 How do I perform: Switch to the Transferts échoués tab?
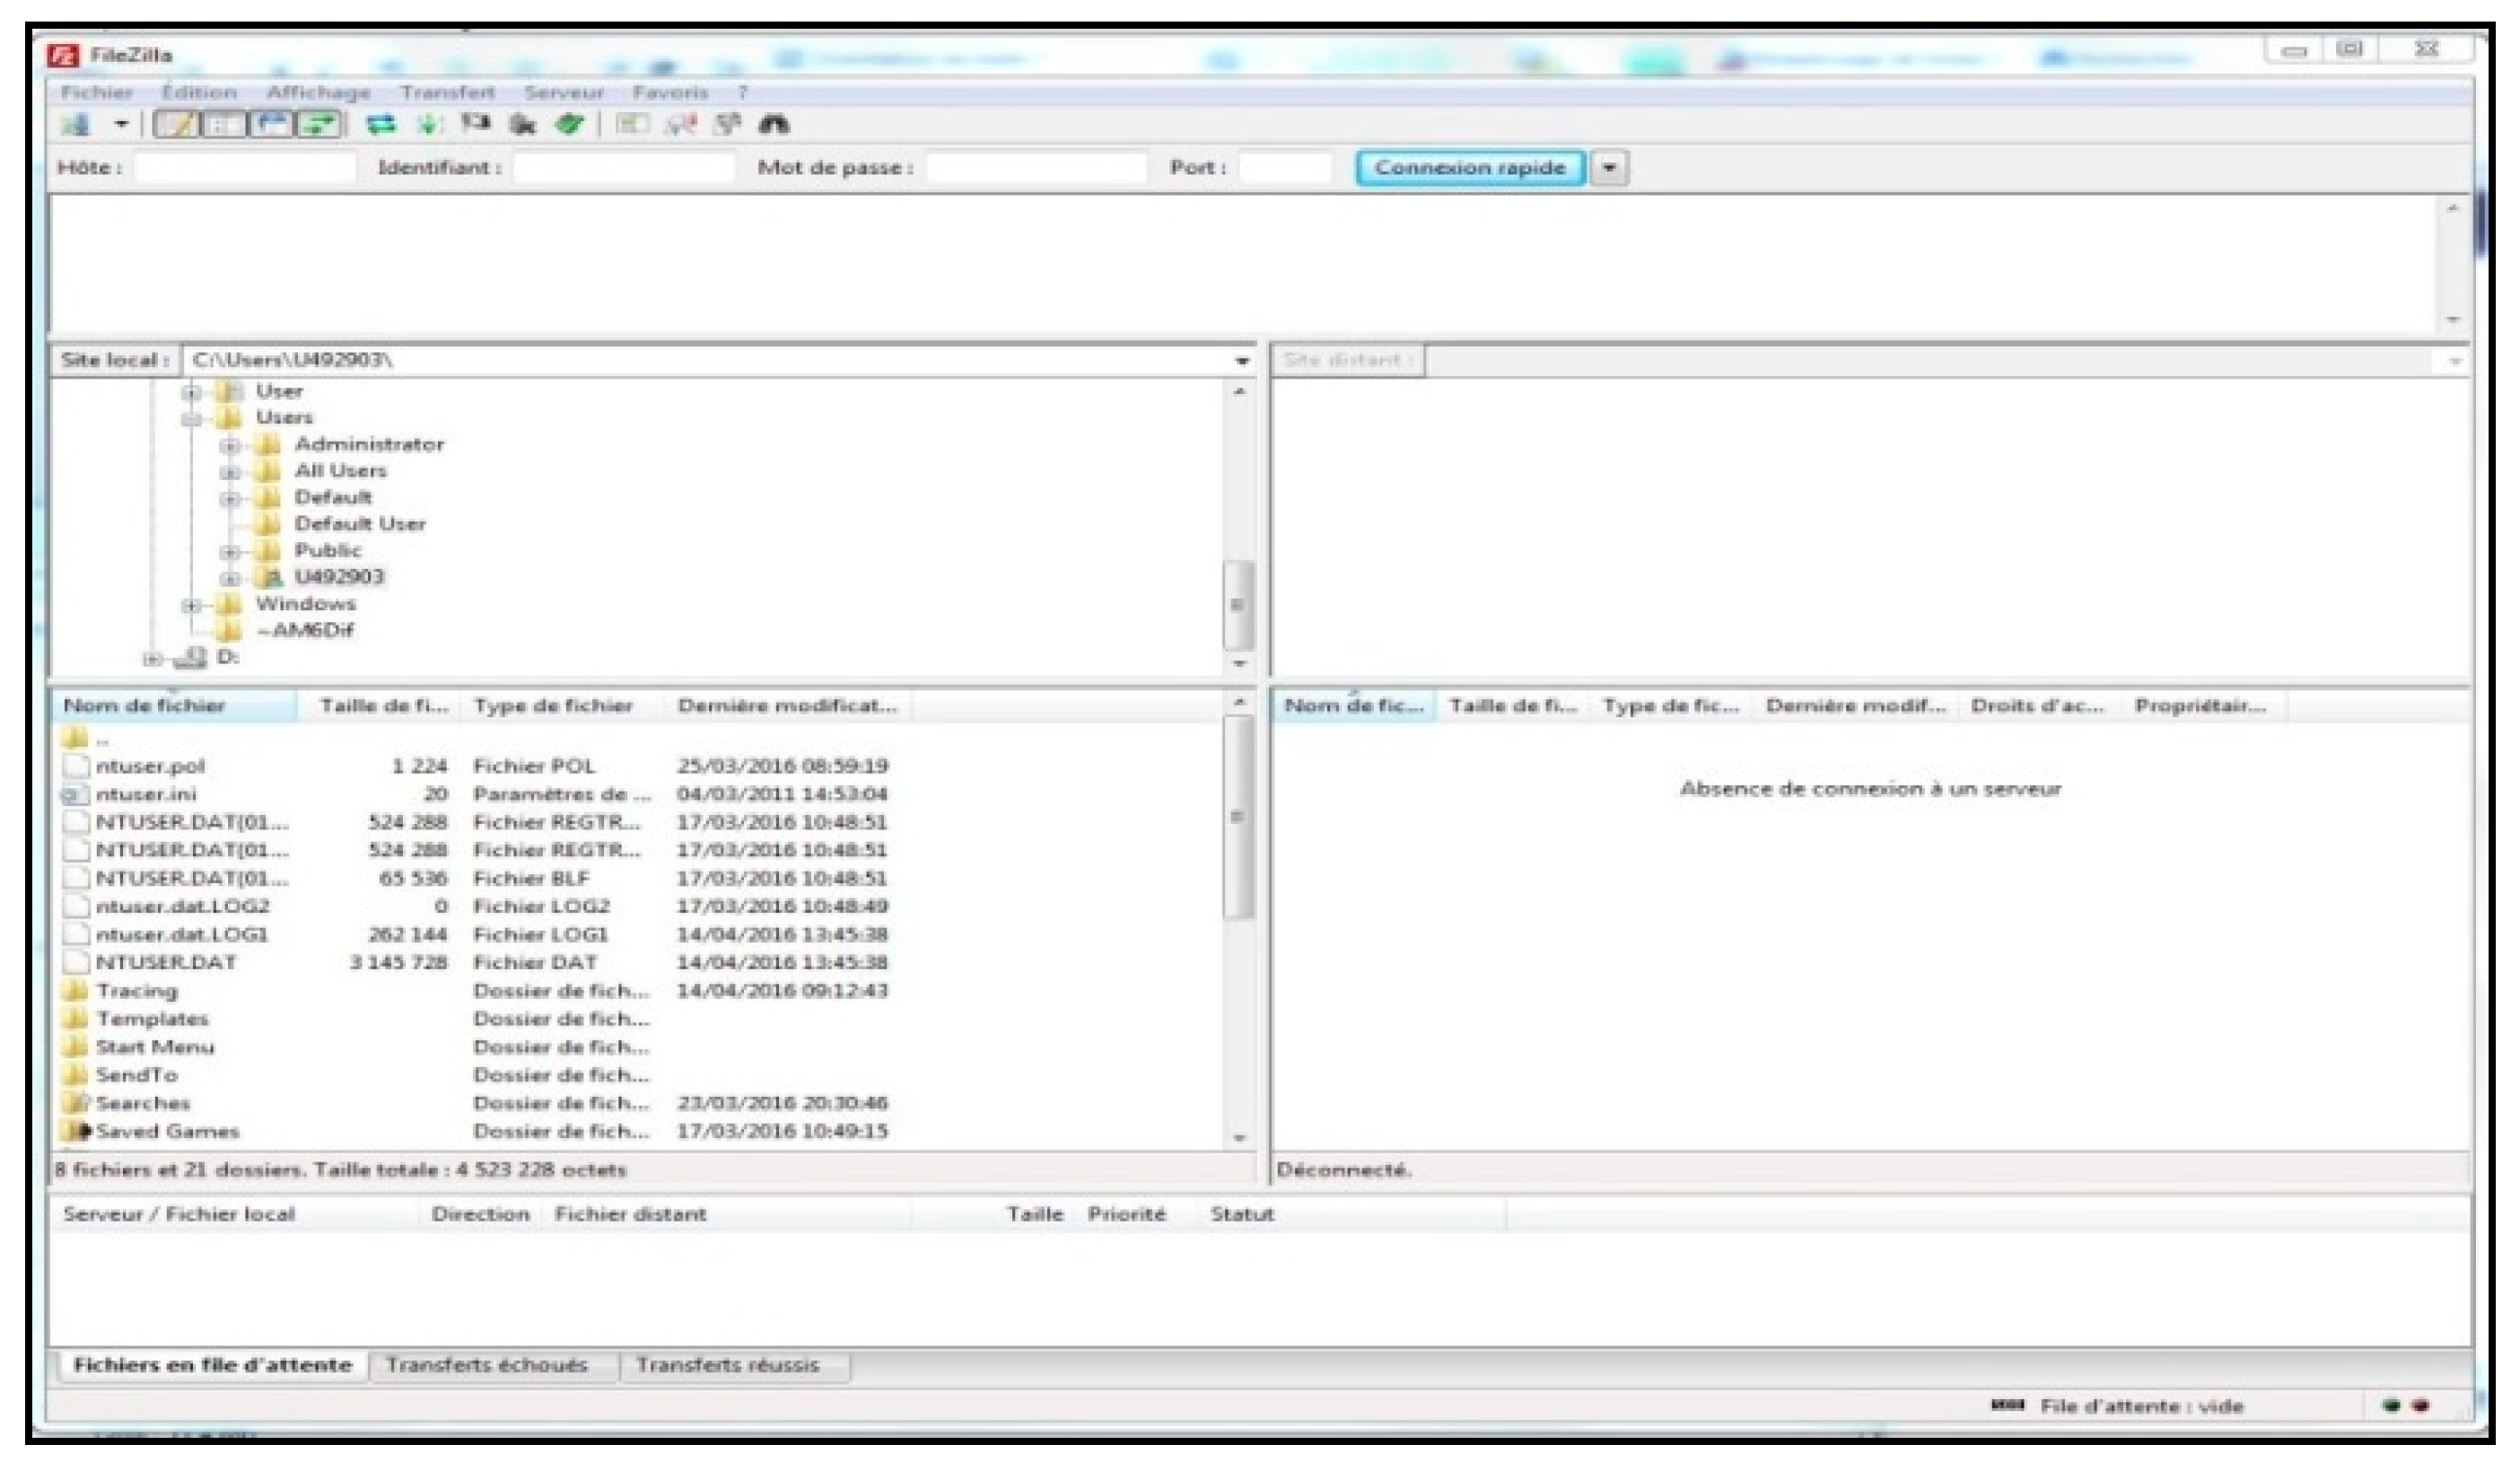(487, 1366)
